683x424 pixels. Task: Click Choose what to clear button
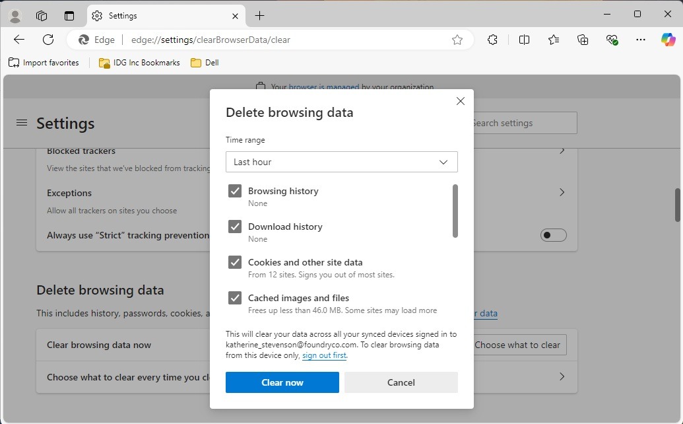(519, 345)
